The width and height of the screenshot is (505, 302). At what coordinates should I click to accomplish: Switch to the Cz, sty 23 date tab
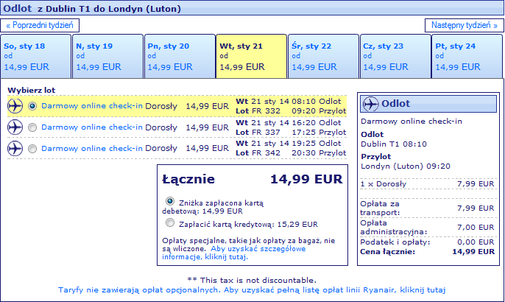click(x=395, y=57)
